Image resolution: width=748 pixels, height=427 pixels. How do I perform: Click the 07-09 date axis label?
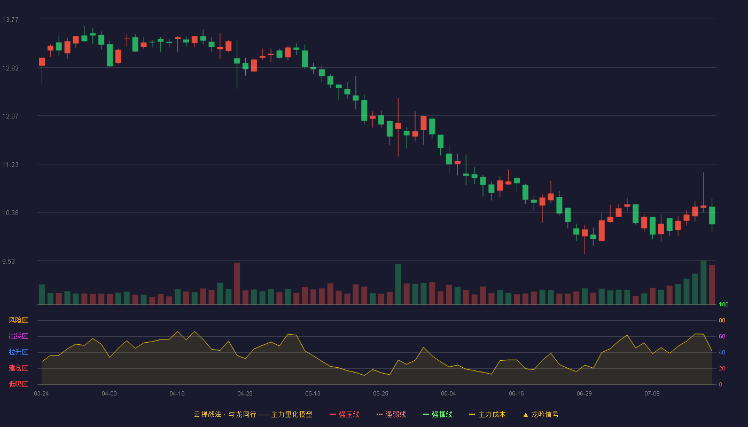click(652, 393)
